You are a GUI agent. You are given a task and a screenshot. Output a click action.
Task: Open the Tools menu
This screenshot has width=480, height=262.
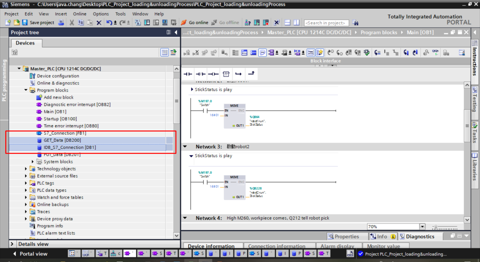point(120,14)
